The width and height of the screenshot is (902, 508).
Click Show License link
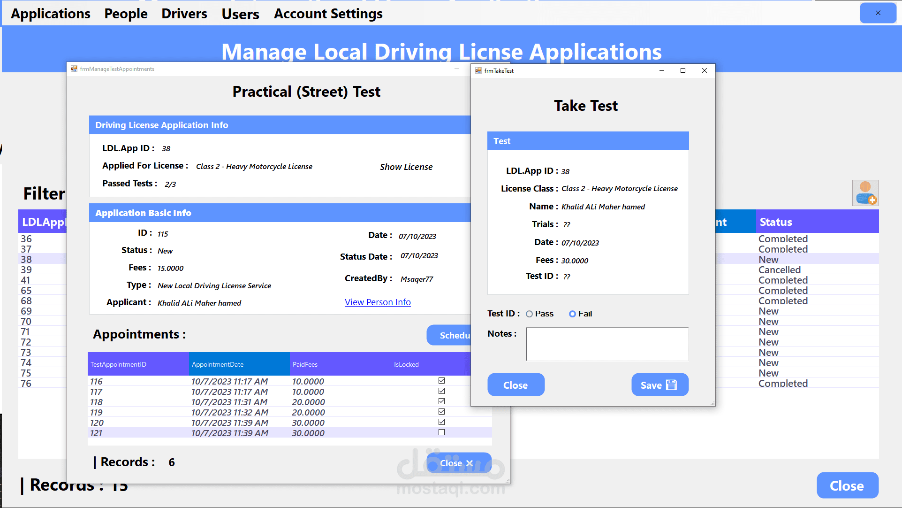(406, 167)
